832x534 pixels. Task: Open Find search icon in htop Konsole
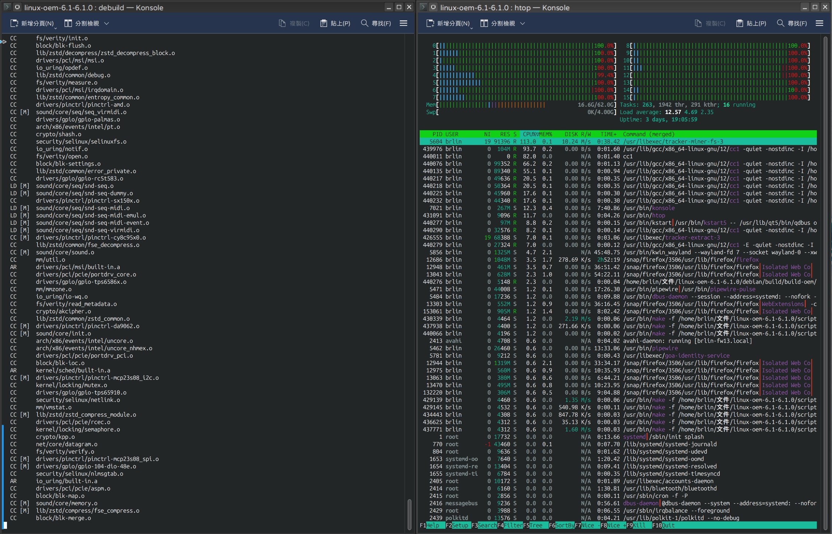(x=780, y=23)
